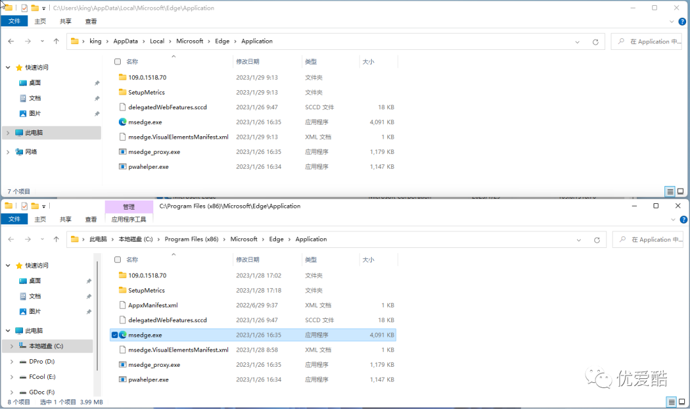This screenshot has height=409, width=690.
Task: Click pwahelper.exe icon in top window
Action: [122, 167]
